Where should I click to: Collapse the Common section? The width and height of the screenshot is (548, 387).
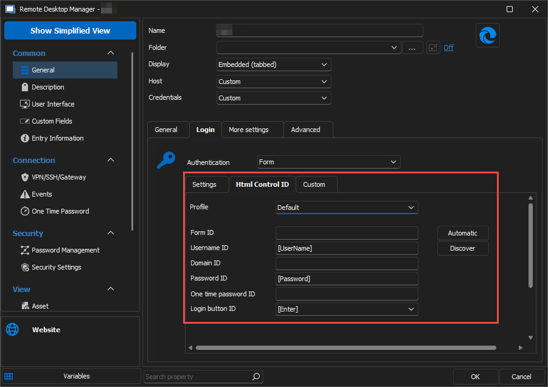click(111, 53)
